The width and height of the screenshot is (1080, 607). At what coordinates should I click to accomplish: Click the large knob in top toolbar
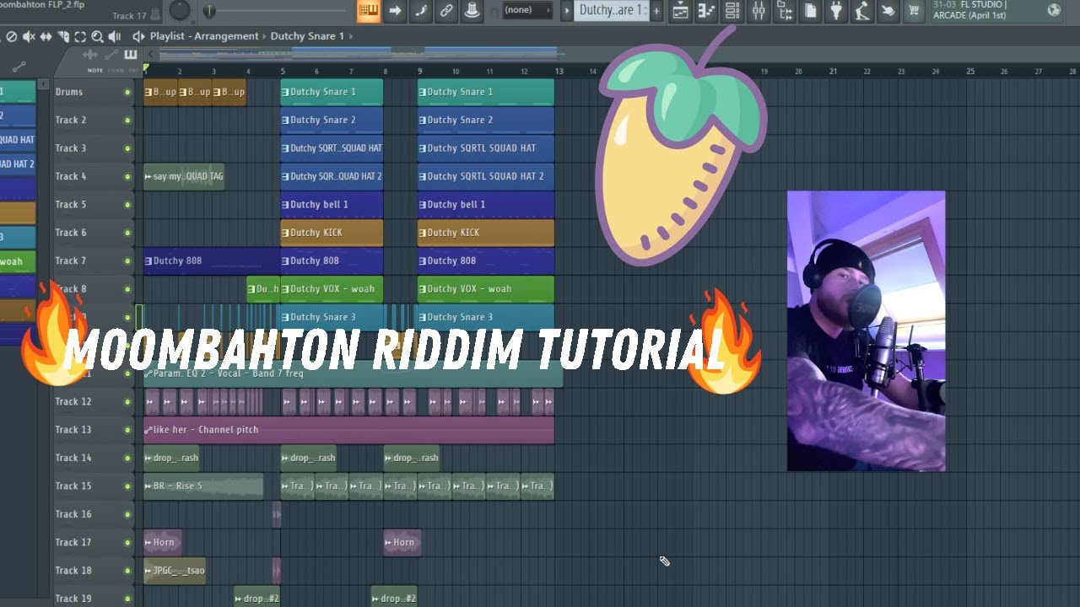point(180,10)
